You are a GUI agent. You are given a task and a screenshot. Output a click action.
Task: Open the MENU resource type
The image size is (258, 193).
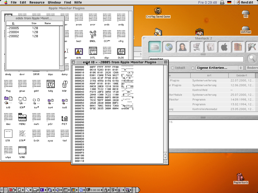(22, 117)
